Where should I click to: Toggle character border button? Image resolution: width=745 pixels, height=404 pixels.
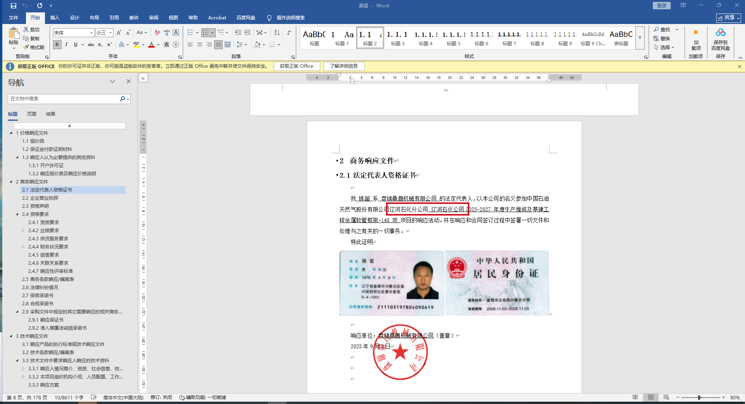(x=176, y=33)
